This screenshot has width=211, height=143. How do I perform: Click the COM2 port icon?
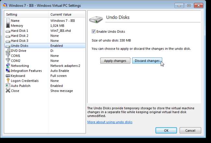(8, 61)
